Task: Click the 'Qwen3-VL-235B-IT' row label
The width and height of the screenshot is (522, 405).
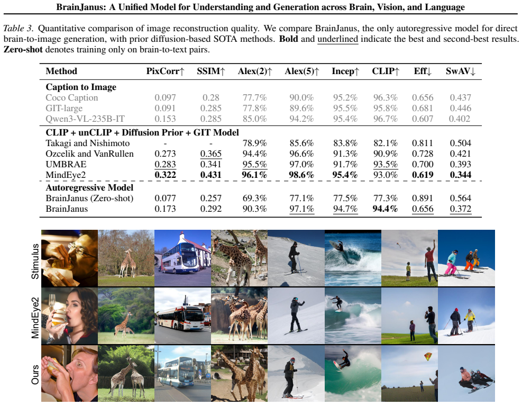Action: [x=85, y=119]
